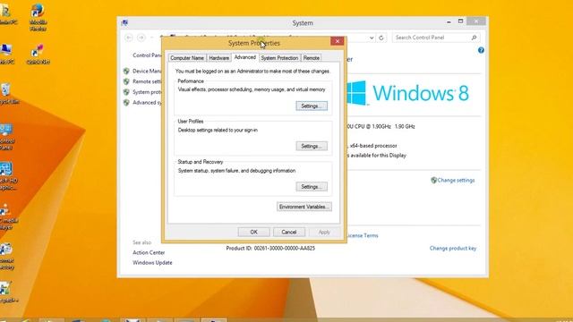This screenshot has width=573, height=322.
Task: Maximize the System window
Action: click(460, 21)
